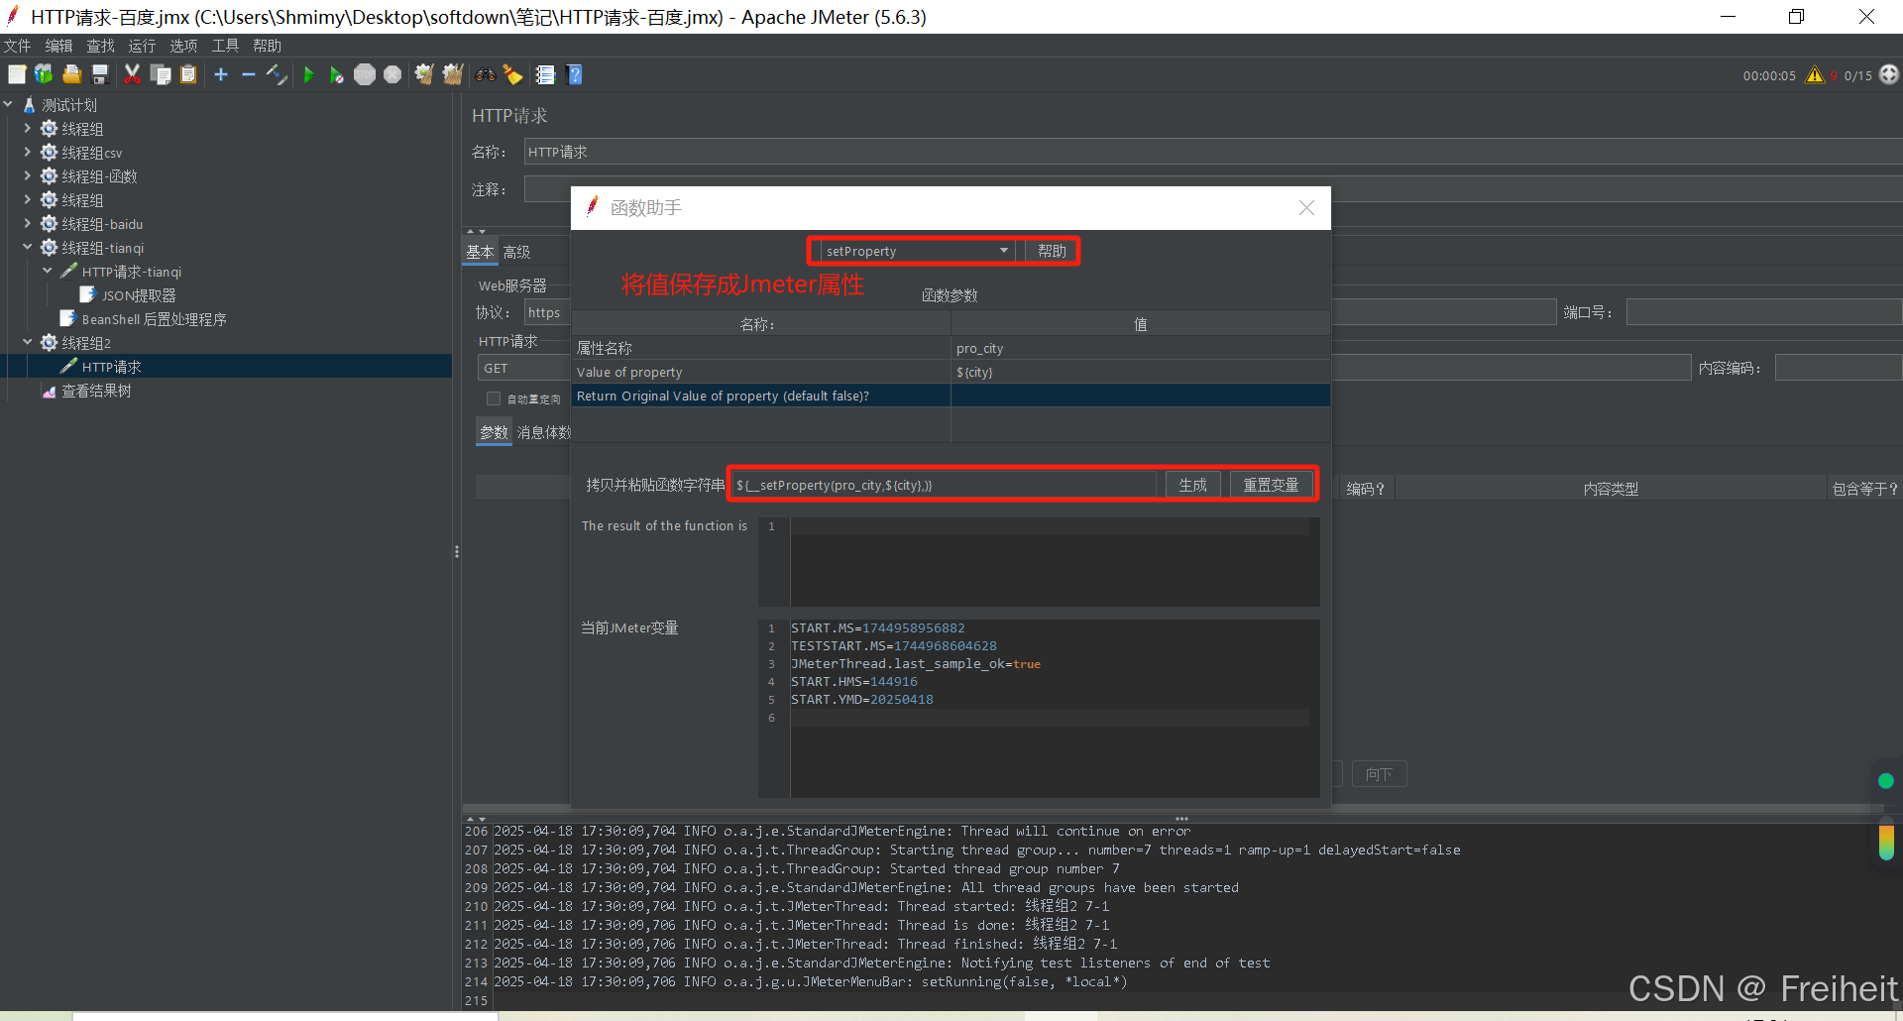
Task: Open the 编辑 menu
Action: (58, 46)
